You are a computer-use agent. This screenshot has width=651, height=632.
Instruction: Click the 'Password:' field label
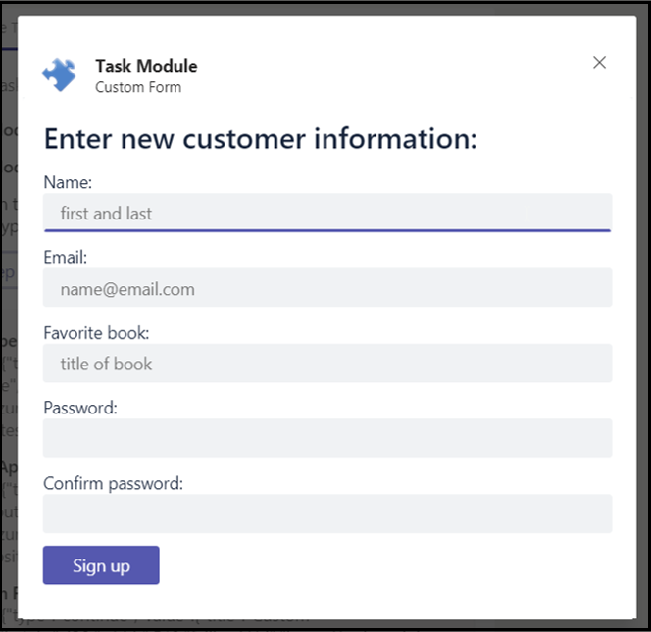click(80, 408)
